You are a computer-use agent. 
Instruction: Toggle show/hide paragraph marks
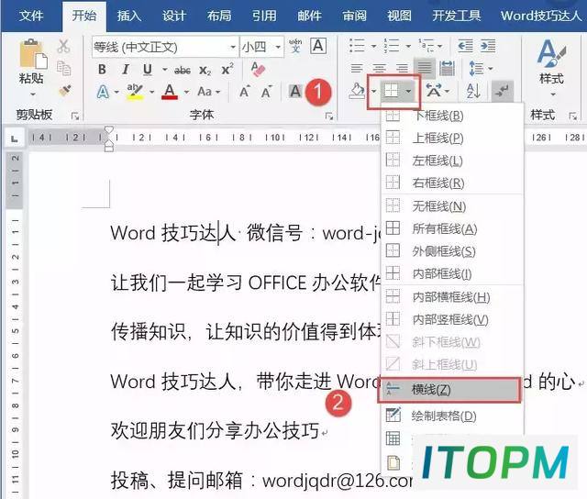point(502,91)
